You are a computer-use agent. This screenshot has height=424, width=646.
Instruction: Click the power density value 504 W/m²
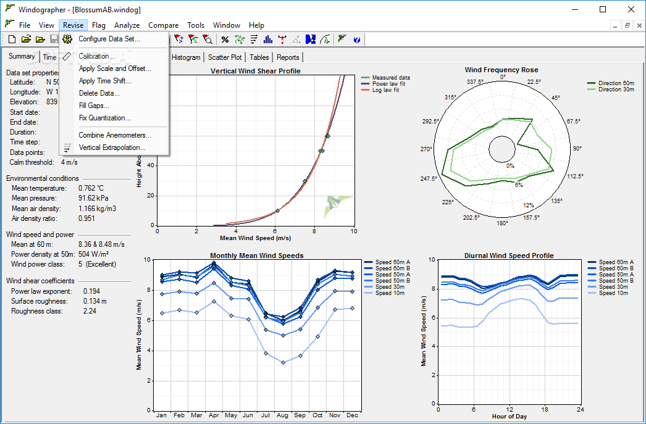click(93, 254)
